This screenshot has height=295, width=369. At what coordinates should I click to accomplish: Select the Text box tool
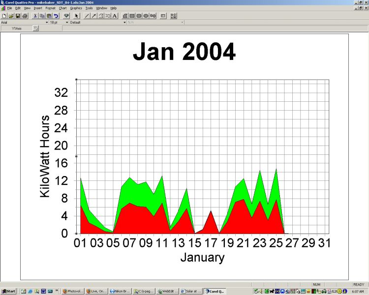tap(115, 16)
